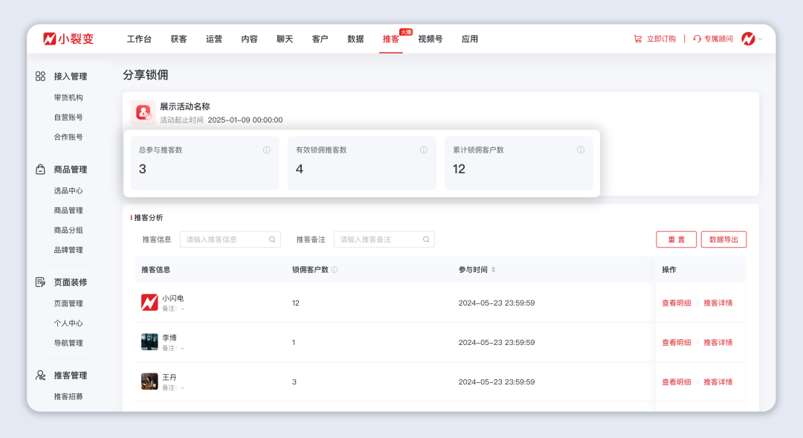Switch to the 视频号 top menu
Image resolution: width=803 pixels, height=438 pixels.
[x=430, y=39]
